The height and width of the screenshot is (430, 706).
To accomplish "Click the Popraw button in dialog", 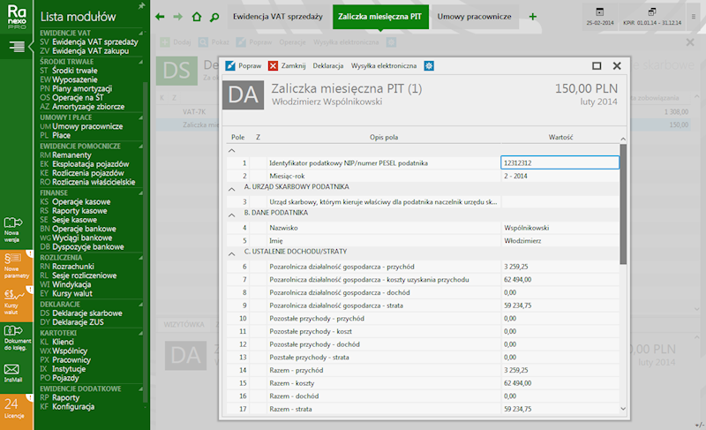I will coord(244,66).
